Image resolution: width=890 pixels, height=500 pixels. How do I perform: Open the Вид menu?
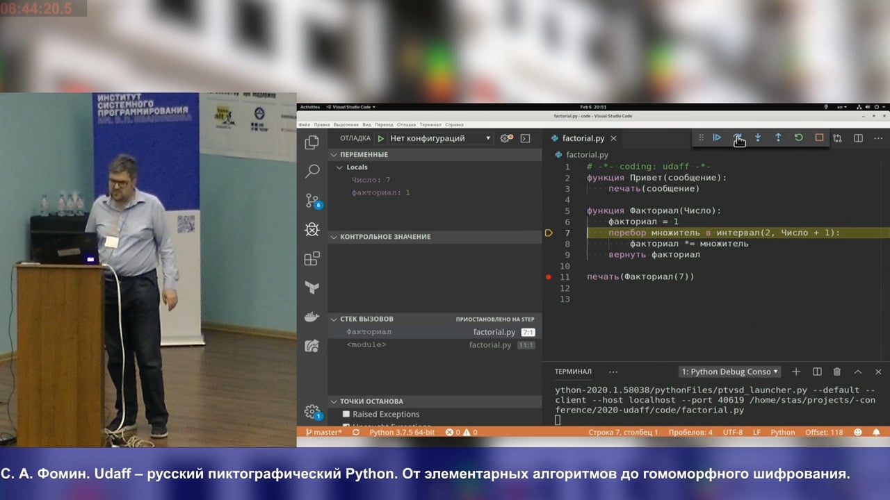pos(366,124)
